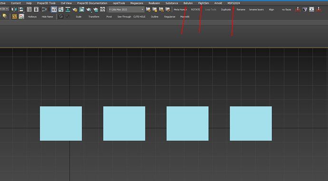Open the Civil View menu

[66, 3]
